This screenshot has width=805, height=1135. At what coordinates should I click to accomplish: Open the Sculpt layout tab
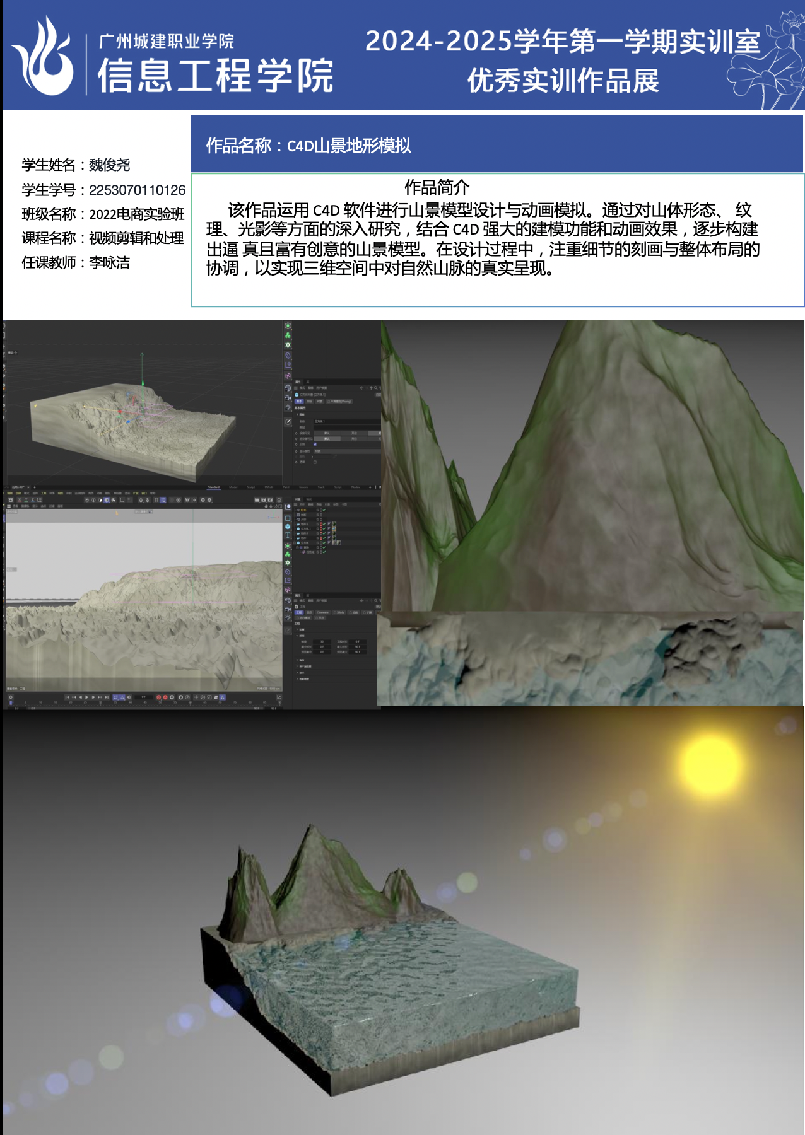coord(250,487)
